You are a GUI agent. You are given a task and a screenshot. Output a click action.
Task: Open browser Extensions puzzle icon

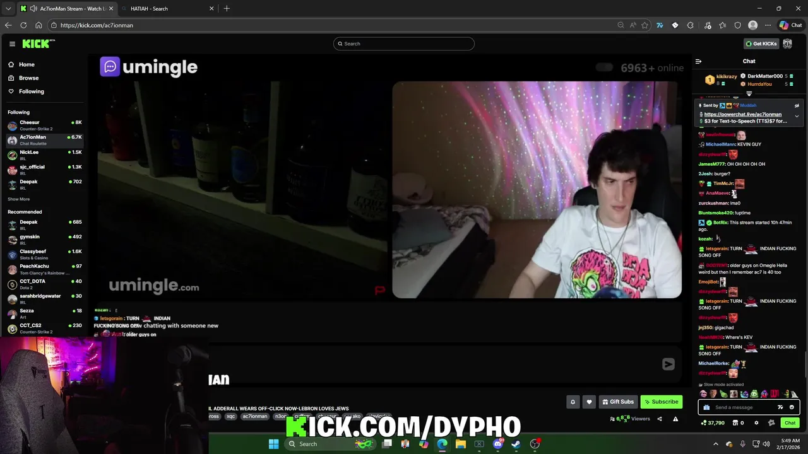690,25
